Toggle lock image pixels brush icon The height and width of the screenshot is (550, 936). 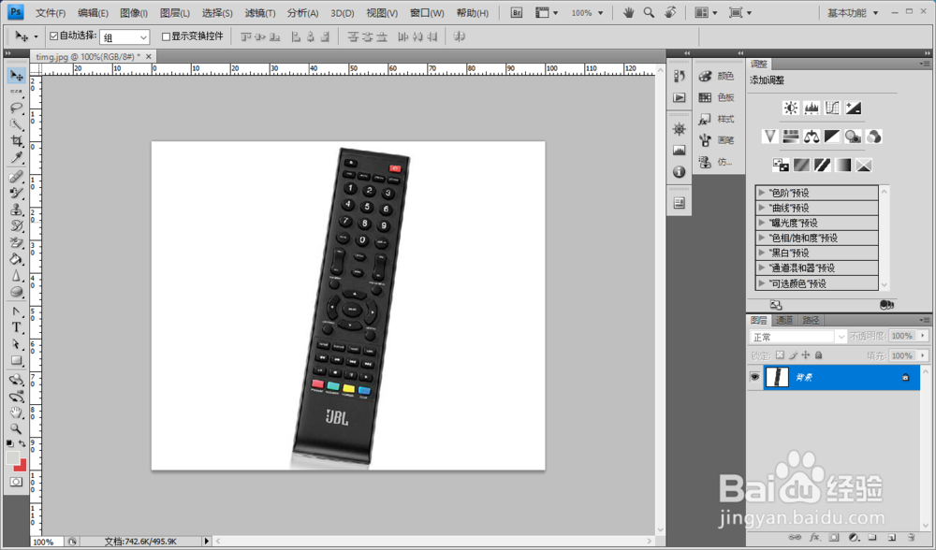(793, 355)
